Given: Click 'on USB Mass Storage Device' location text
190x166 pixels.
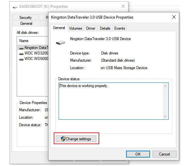Looking at the screenshot, I should (124, 68).
